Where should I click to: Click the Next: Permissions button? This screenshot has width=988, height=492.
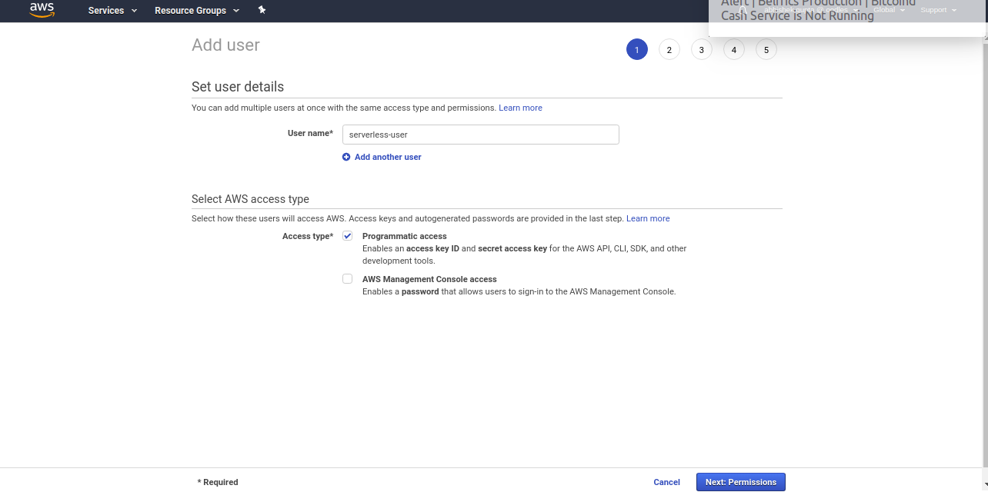click(x=741, y=482)
